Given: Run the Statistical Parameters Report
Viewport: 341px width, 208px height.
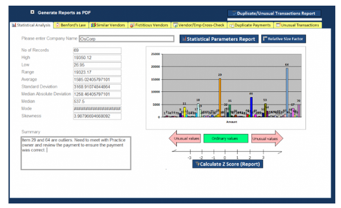Looking at the screenshot, I should click(219, 39).
